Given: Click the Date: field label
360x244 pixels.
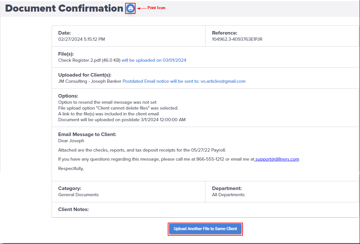Looking at the screenshot, I should pyautogui.click(x=65, y=33).
